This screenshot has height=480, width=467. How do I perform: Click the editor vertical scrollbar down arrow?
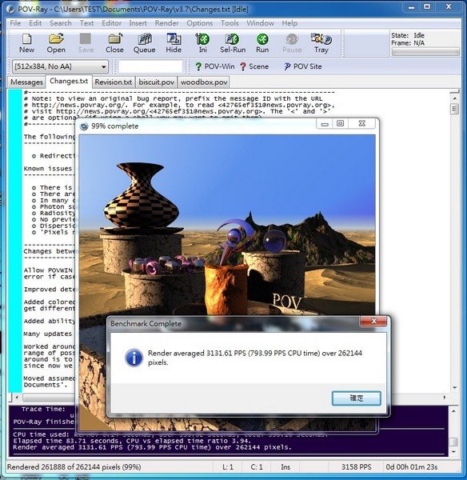point(455,387)
